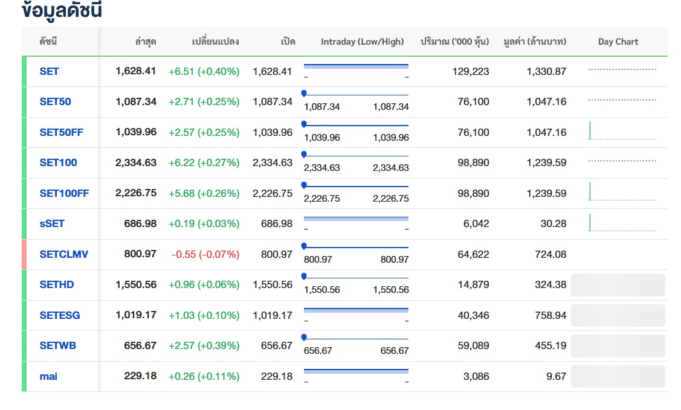This screenshot has height=410, width=681.
Task: Click the ปริมาณ ('000 หุ้น) column header
Action: click(455, 42)
